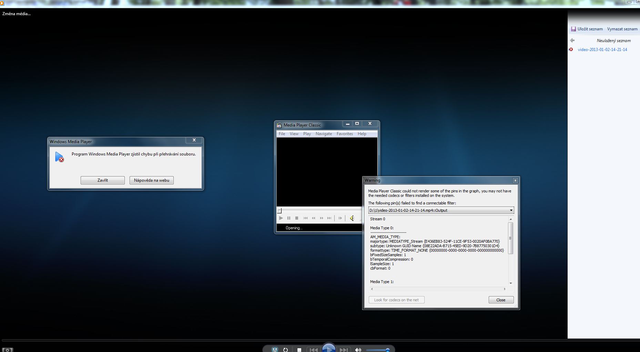Click Close button in Warning dialog

[501, 300]
